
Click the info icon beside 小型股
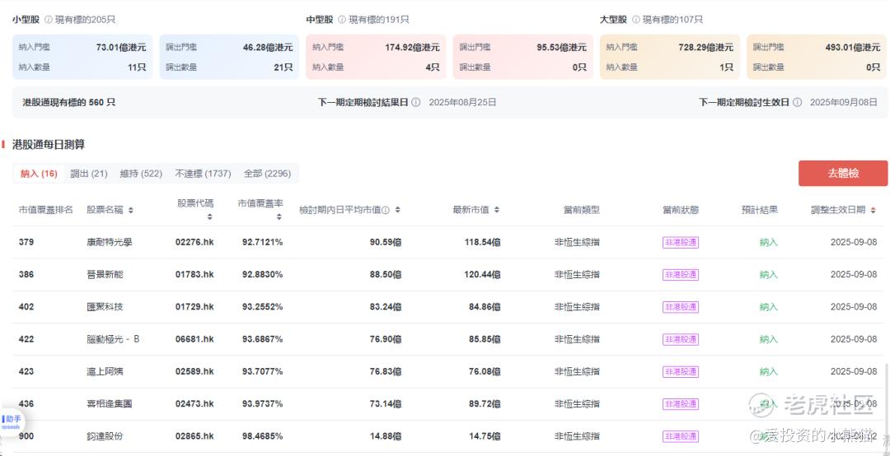point(49,20)
